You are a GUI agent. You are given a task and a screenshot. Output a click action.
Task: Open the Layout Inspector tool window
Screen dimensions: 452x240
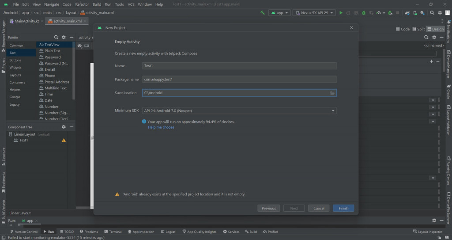pyautogui.click(x=427, y=232)
